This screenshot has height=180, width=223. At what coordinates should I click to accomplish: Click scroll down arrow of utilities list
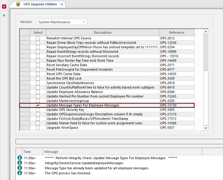point(206,128)
